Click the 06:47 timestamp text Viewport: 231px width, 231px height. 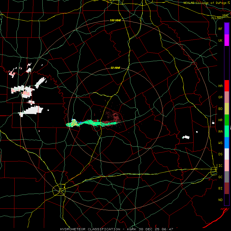(x=168, y=229)
